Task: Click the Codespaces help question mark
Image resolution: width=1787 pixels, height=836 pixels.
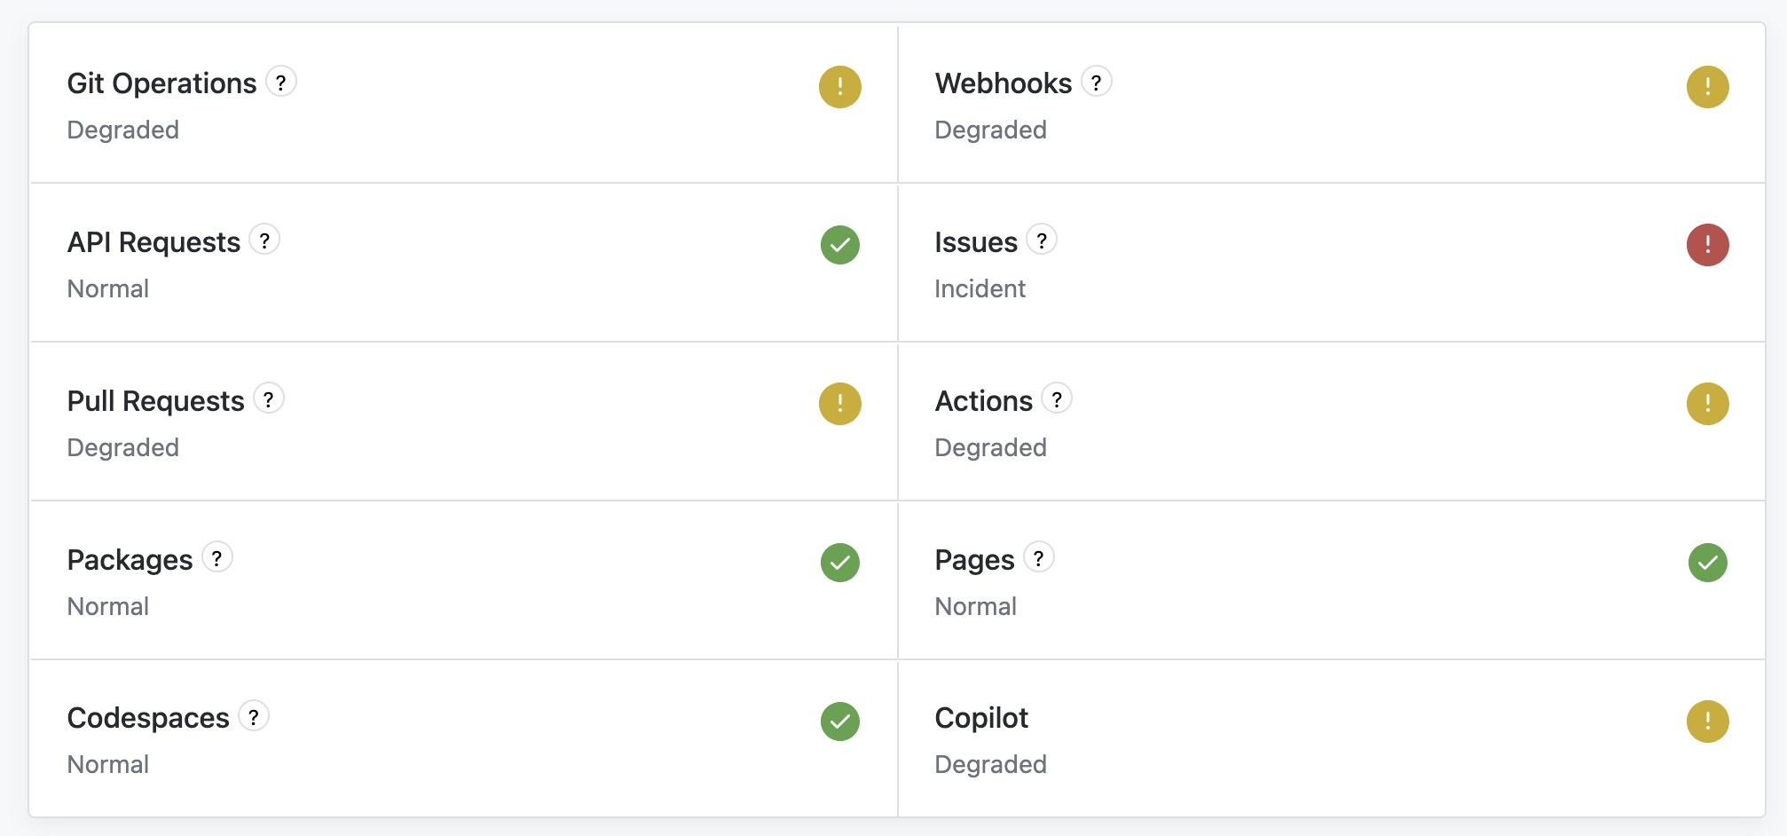Action: [x=254, y=716]
